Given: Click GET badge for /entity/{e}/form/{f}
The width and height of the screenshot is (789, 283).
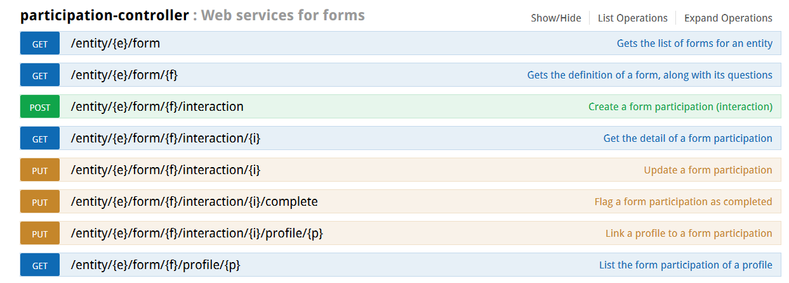Looking at the screenshot, I should 40,75.
